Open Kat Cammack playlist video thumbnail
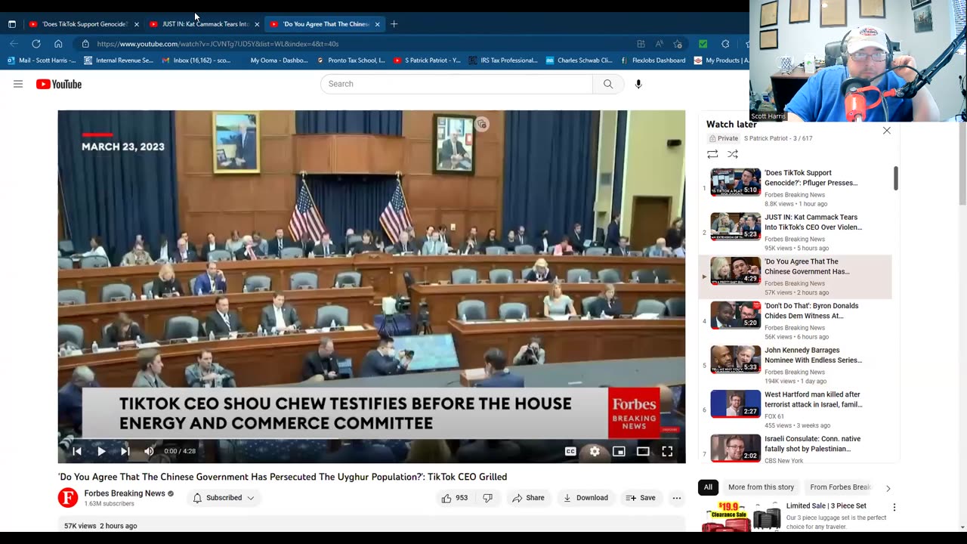This screenshot has height=544, width=967. pyautogui.click(x=736, y=226)
